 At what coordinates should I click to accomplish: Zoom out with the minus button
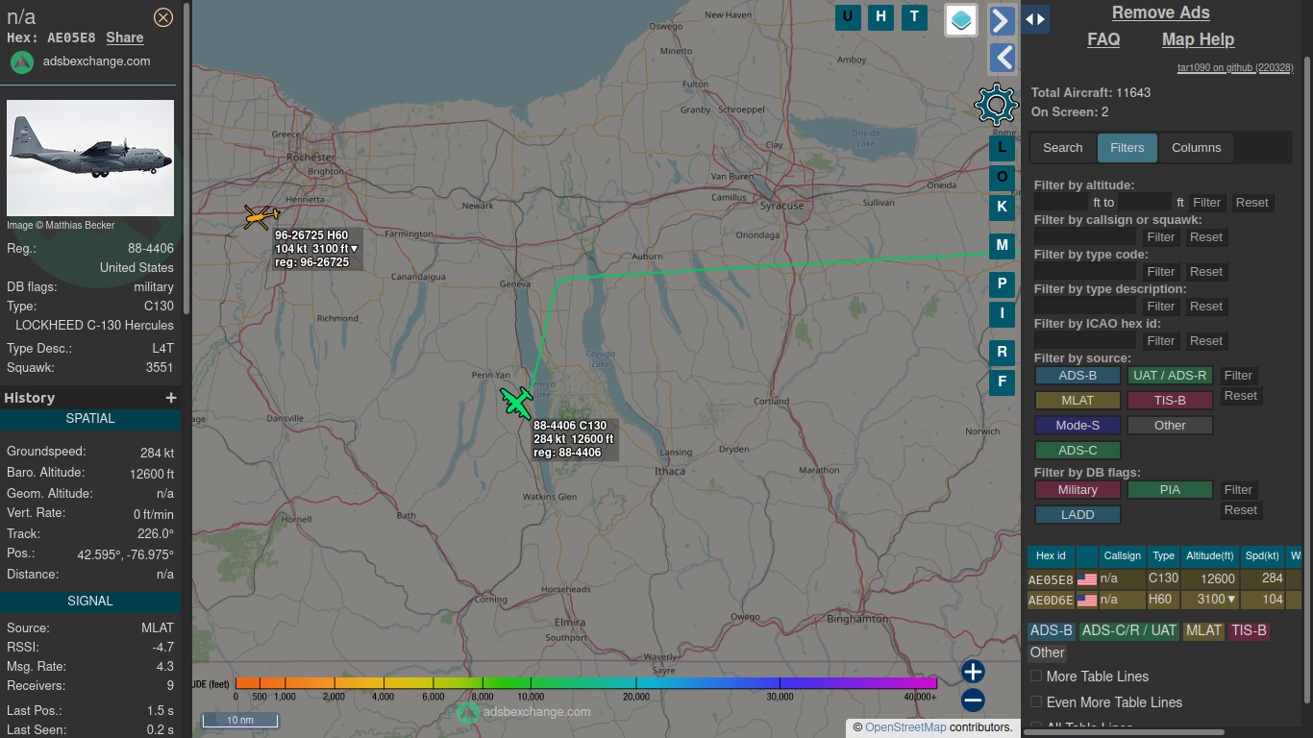coord(973,701)
